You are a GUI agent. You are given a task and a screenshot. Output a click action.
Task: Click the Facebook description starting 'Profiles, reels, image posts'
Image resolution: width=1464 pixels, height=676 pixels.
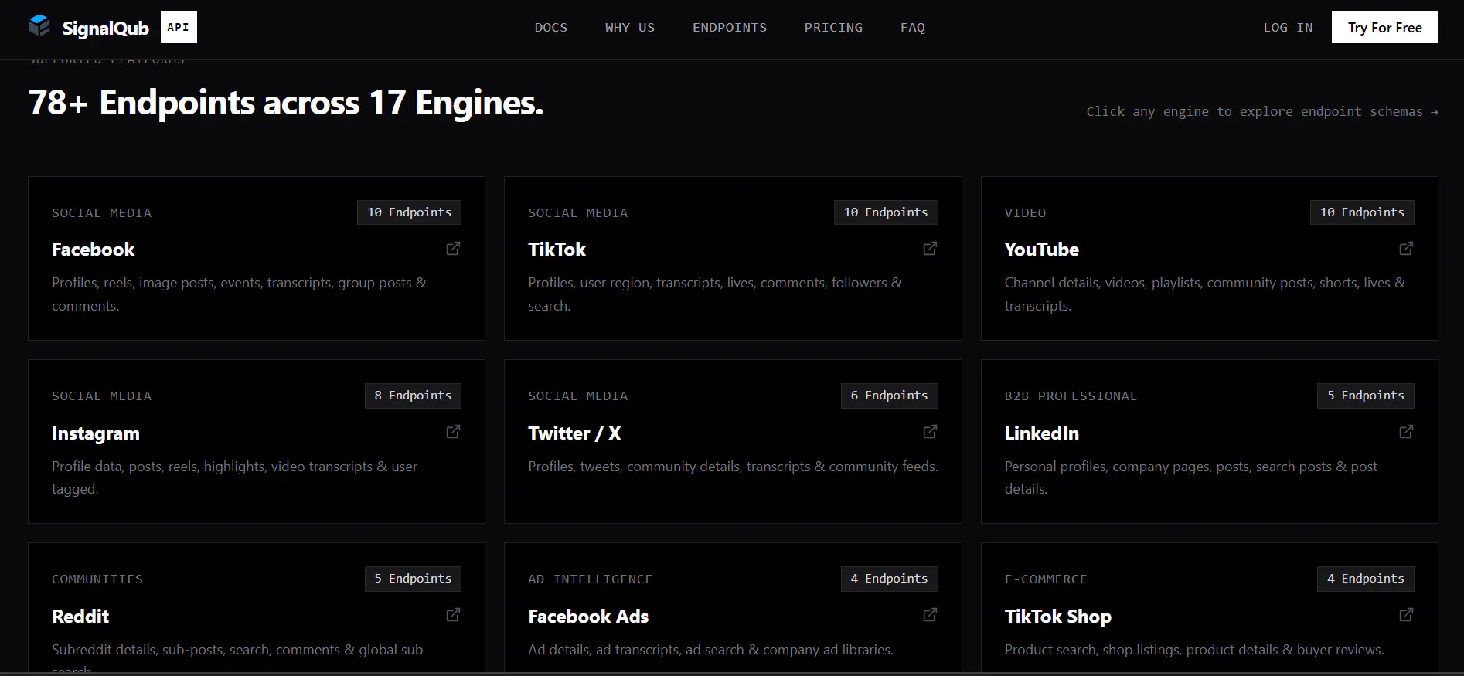point(239,294)
